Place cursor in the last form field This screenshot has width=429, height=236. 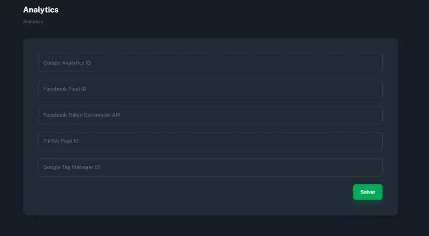pyautogui.click(x=210, y=167)
